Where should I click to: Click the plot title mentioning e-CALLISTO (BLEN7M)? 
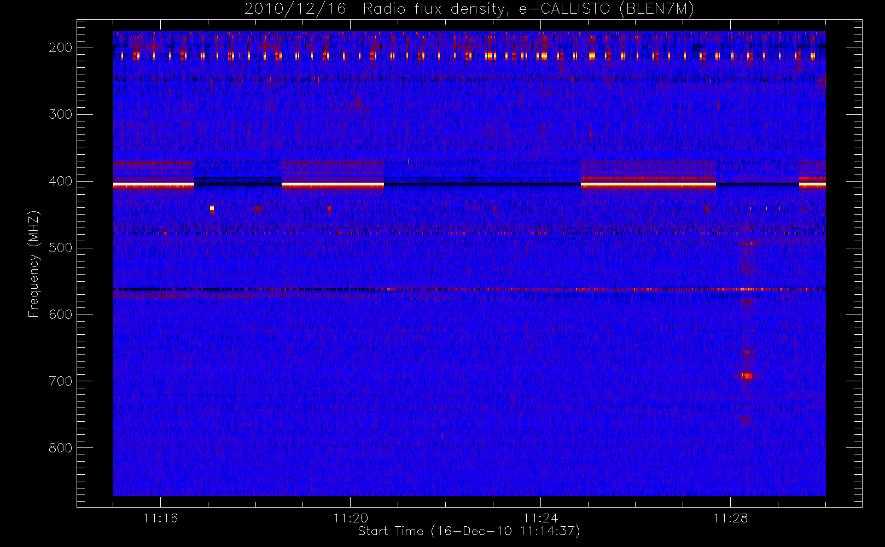click(469, 9)
